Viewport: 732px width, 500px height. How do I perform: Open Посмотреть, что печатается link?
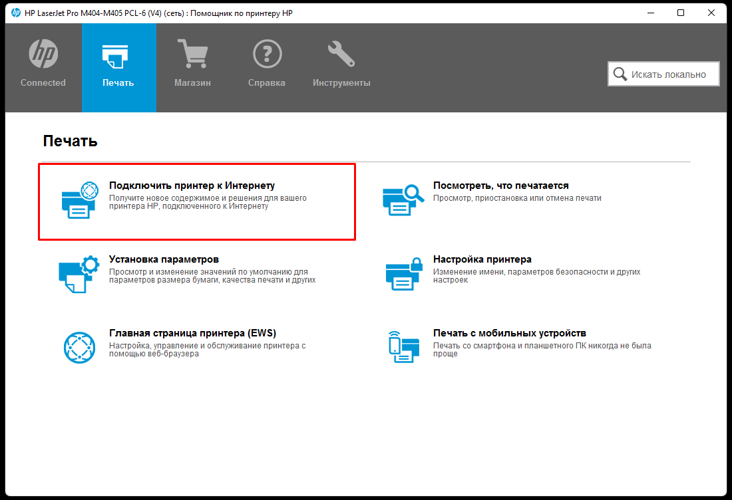pyautogui.click(x=501, y=185)
